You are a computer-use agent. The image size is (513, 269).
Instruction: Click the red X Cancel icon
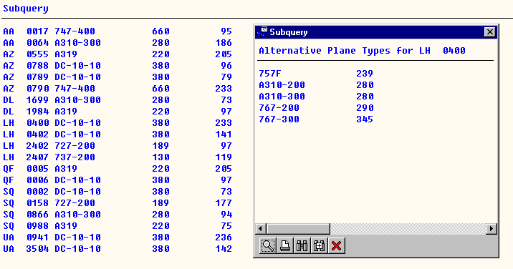click(x=336, y=246)
